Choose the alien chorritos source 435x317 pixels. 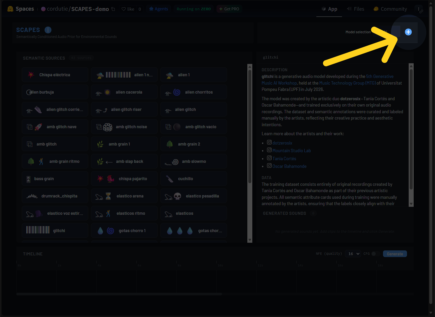click(194, 92)
